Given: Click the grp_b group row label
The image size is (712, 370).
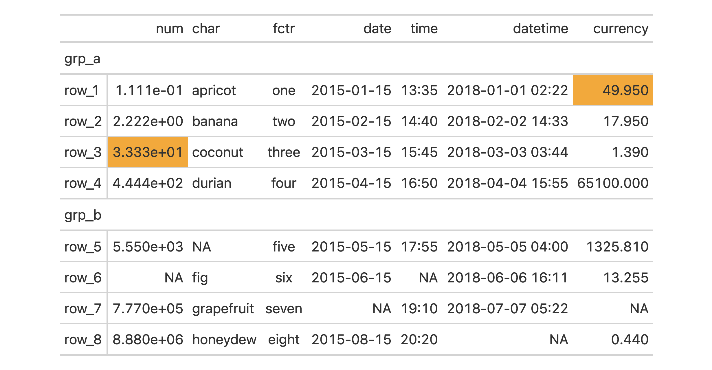Looking at the screenshot, I should pos(83,215).
